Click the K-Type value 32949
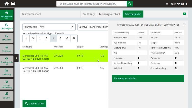Image resolution: width=192 pixels, height=108 pixels. tap(177, 43)
